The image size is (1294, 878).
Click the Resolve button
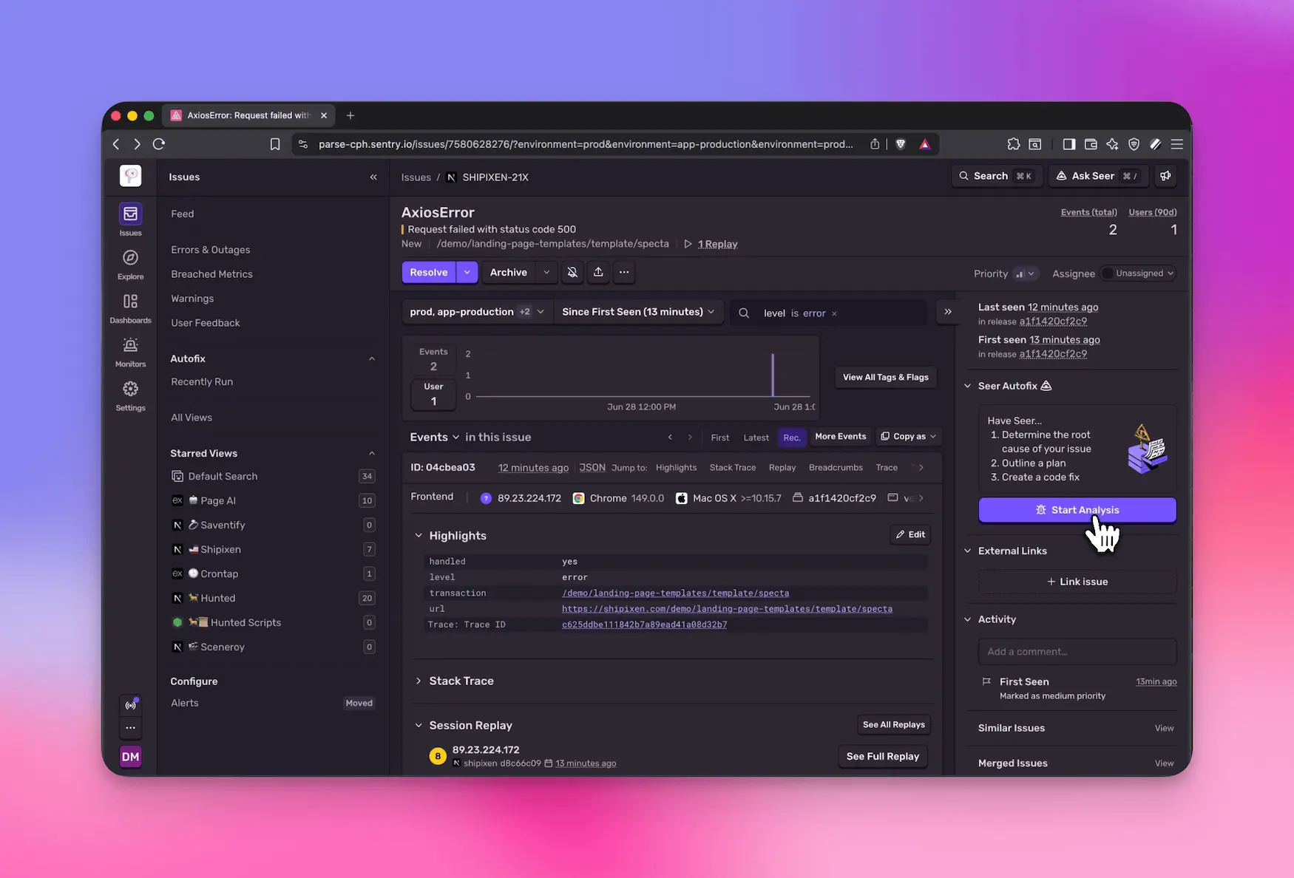(429, 273)
